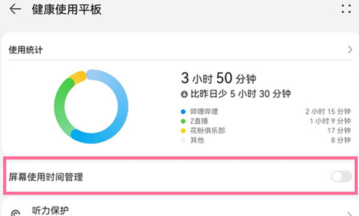Go back using the left arrow
This screenshot has height=216, width=359.
[15, 9]
